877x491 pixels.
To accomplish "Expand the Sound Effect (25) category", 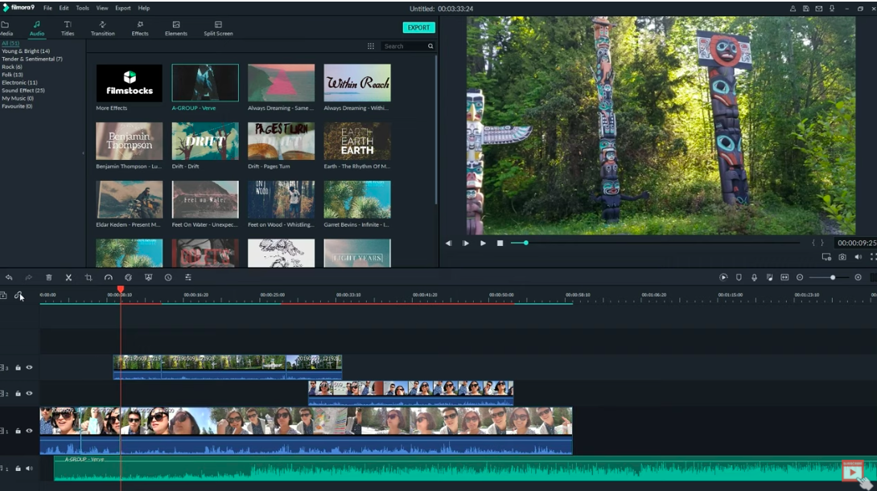I will (x=23, y=91).
